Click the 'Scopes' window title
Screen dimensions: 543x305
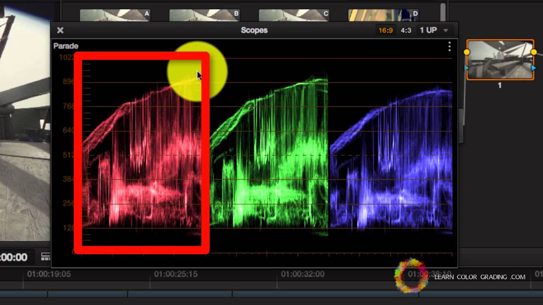[x=254, y=30]
